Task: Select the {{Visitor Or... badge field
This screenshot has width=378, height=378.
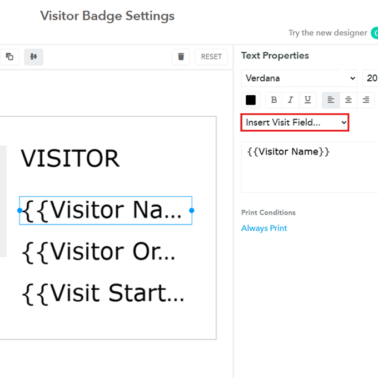Action: [x=98, y=252]
